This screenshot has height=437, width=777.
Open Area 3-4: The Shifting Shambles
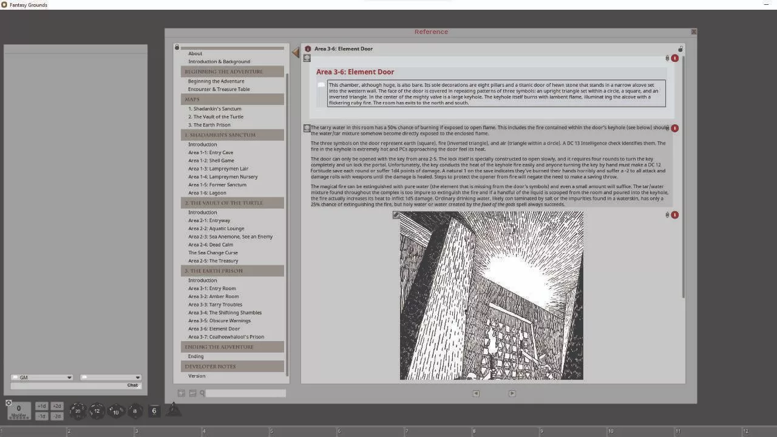[225, 313]
